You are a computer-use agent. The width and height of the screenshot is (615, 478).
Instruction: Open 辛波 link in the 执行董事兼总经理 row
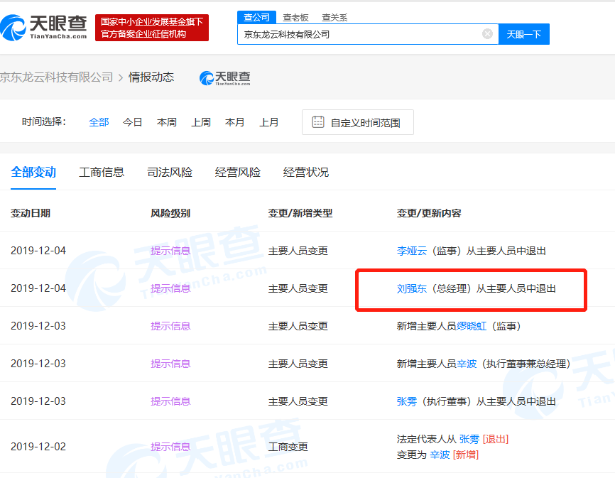tap(467, 364)
